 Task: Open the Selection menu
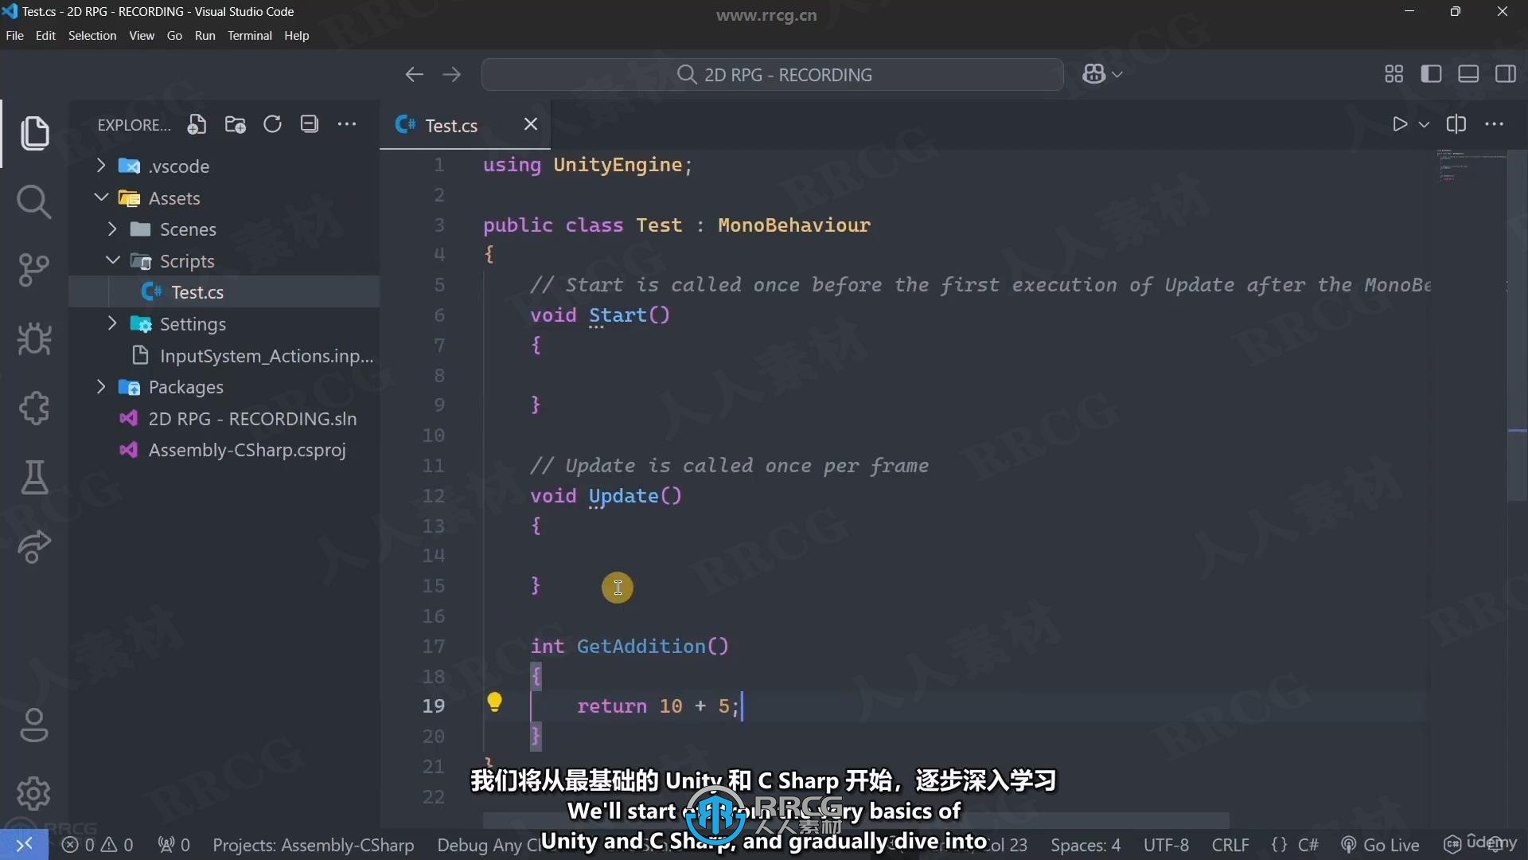(92, 36)
